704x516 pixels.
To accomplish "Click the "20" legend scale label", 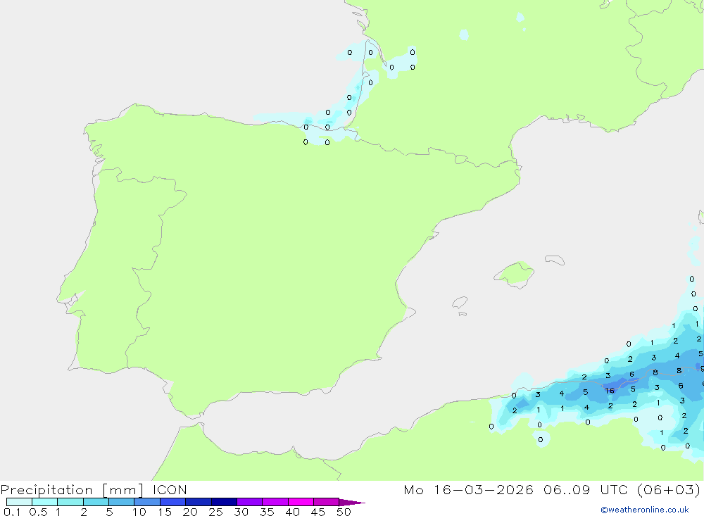I will point(190,512).
